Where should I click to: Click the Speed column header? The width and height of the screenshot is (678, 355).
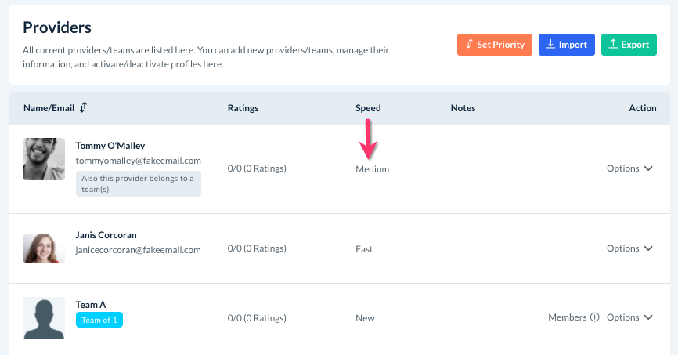(x=368, y=108)
